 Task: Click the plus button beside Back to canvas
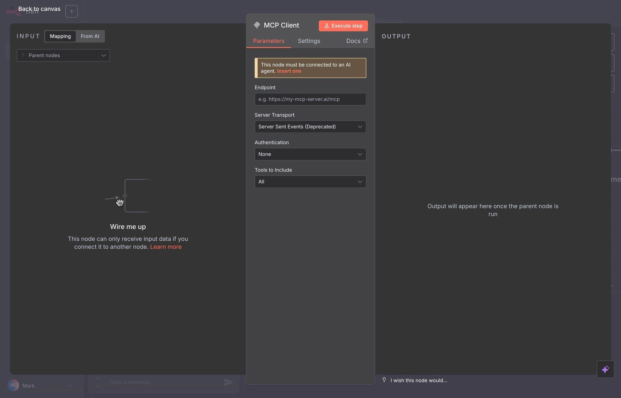[x=71, y=11]
